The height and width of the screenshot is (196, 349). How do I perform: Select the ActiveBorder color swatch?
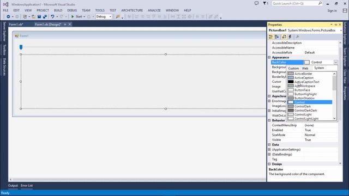pos(291,73)
